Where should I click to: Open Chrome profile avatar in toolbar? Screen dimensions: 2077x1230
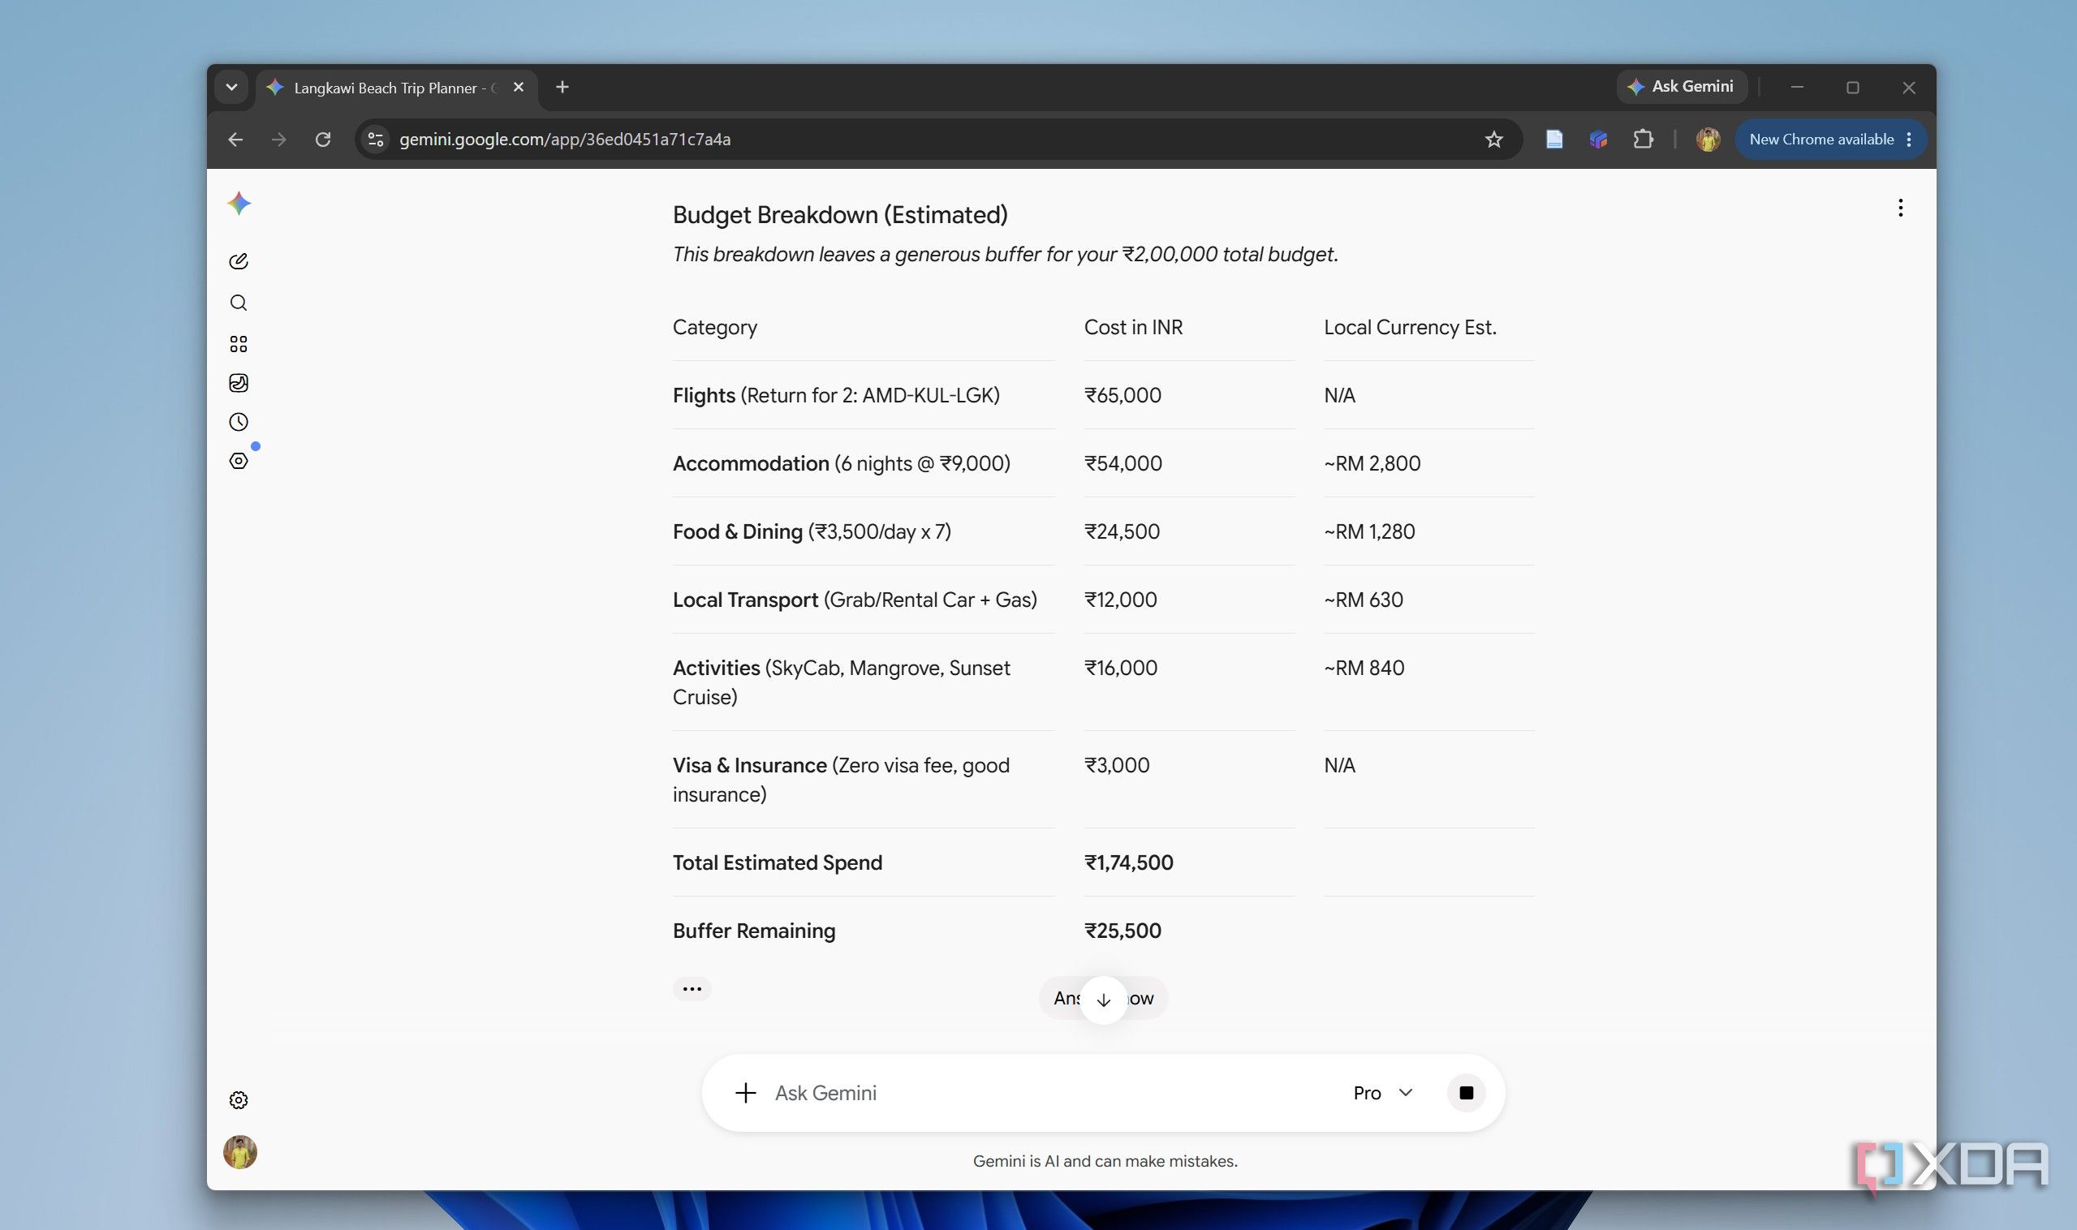click(x=1707, y=140)
